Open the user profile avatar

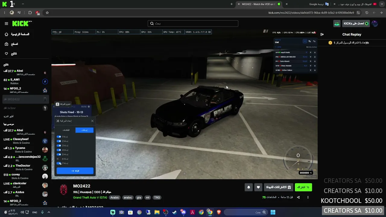click(x=375, y=24)
